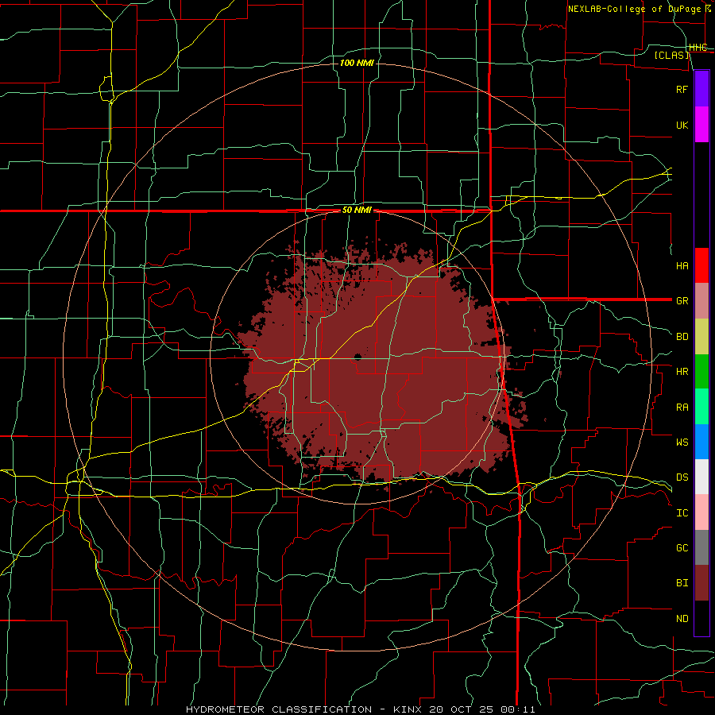Click the HA red legend swatch

tap(701, 265)
